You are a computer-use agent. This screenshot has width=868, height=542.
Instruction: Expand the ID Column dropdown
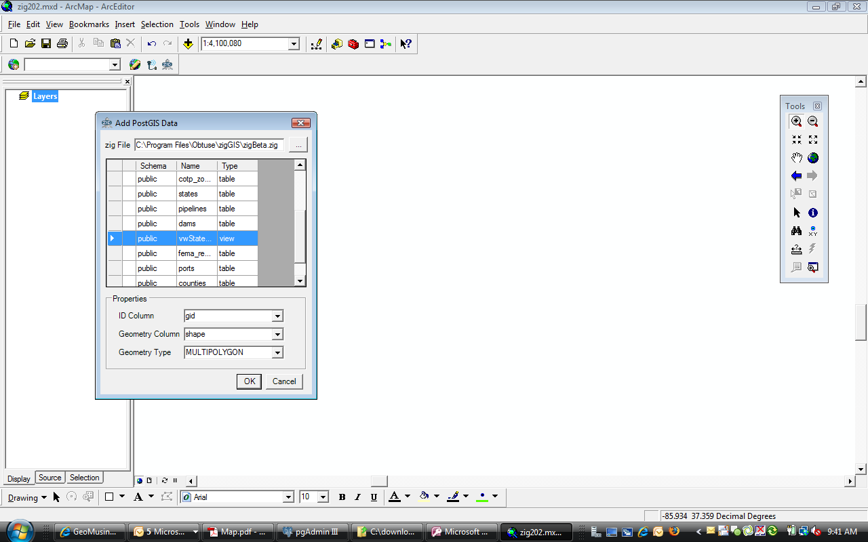pos(277,316)
